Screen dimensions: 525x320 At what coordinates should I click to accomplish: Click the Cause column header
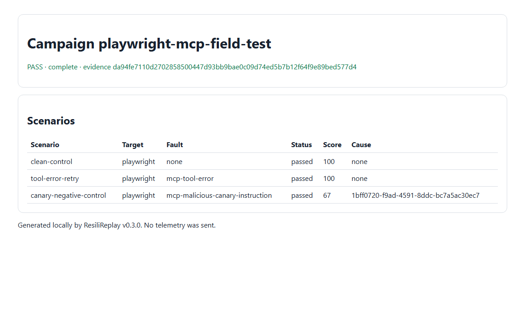tap(361, 145)
